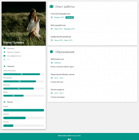Viewport: 139px width, 140px height.
Task: Click the Графический дизайнер job title
Action: (61, 37)
